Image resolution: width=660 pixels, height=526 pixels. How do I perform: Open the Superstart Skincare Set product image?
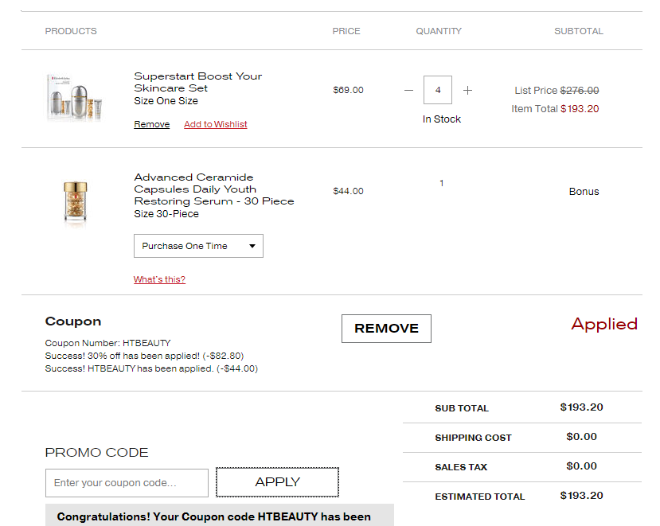tap(75, 98)
